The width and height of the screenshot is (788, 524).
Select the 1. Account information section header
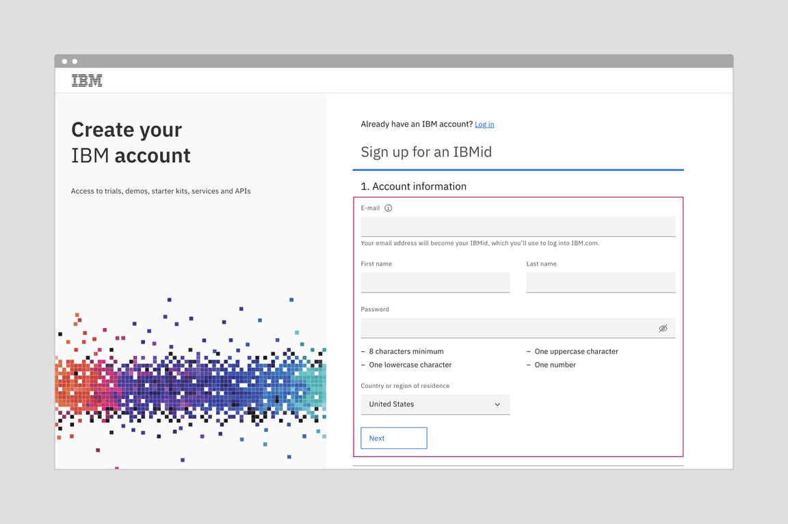coord(413,186)
